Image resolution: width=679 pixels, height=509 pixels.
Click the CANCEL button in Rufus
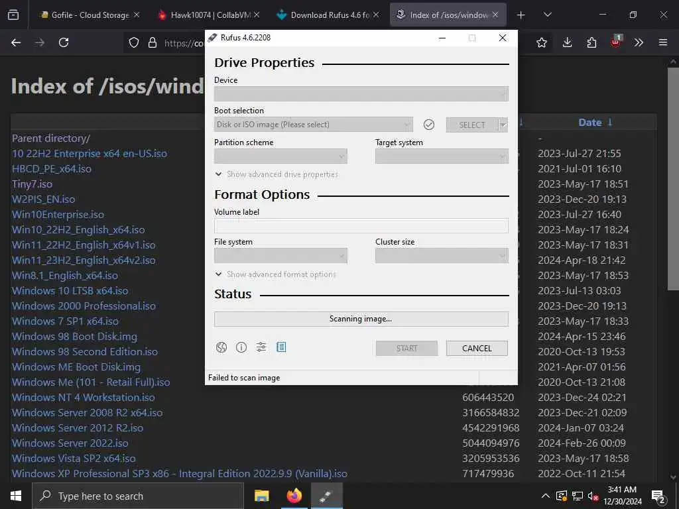pyautogui.click(x=477, y=349)
